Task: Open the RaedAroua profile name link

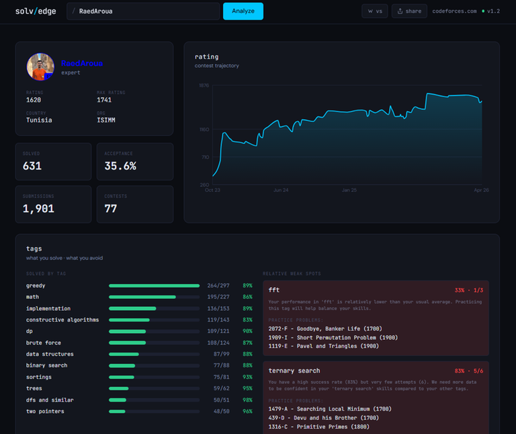Action: (x=82, y=63)
